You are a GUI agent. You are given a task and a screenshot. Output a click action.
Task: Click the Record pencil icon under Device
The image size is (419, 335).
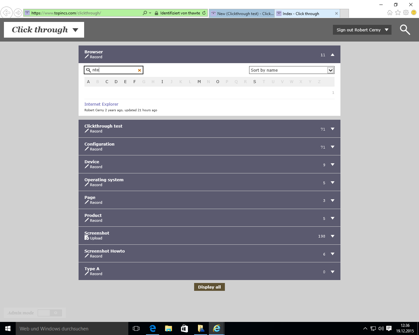[x=87, y=167]
